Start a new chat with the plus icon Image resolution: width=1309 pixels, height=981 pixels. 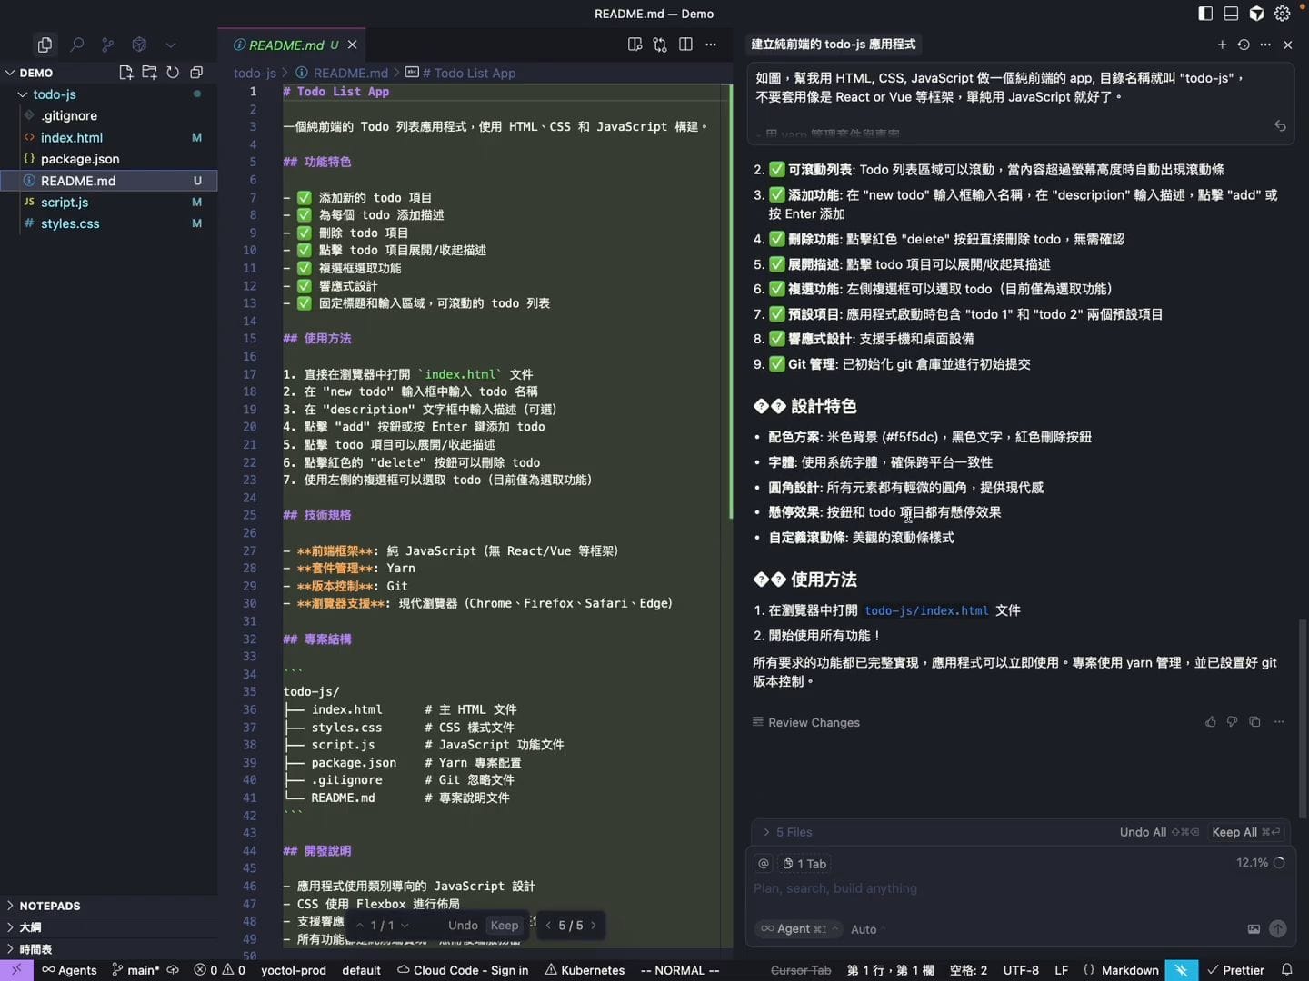[x=1222, y=45]
